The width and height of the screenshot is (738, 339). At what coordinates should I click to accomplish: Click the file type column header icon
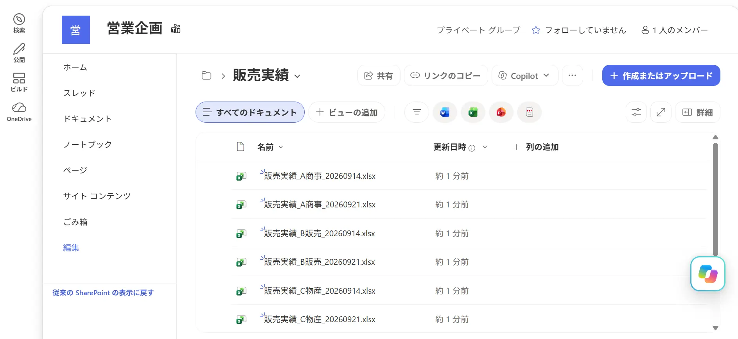point(241,147)
